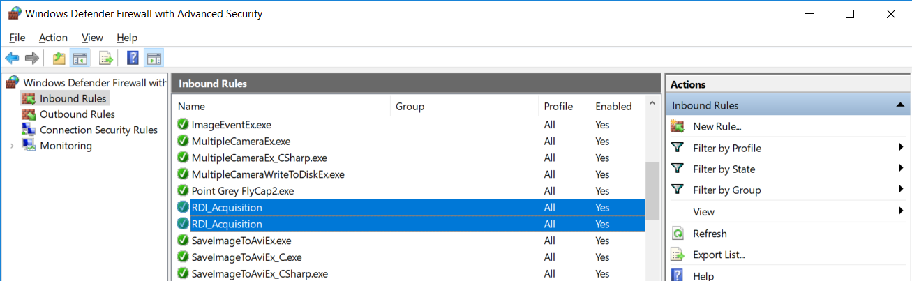Open the Filter by Group submenu arrow
The height and width of the screenshot is (281, 912).
(x=901, y=190)
